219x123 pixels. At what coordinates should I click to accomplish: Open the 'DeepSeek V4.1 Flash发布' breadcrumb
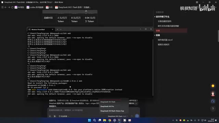(x=73, y=7)
